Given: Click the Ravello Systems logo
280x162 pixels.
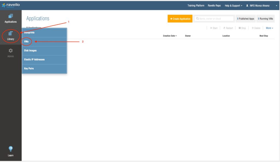Looking at the screenshot, I should pyautogui.click(x=11, y=5).
